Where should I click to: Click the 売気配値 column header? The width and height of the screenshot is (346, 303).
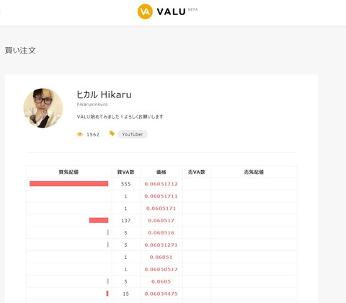(x=254, y=172)
